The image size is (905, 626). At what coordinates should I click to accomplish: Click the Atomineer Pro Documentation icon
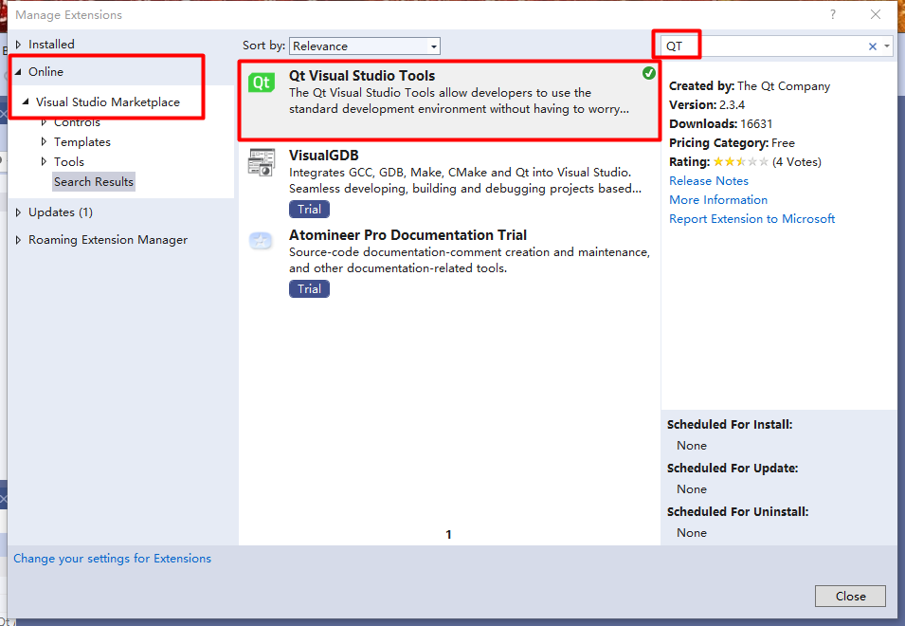pyautogui.click(x=261, y=241)
